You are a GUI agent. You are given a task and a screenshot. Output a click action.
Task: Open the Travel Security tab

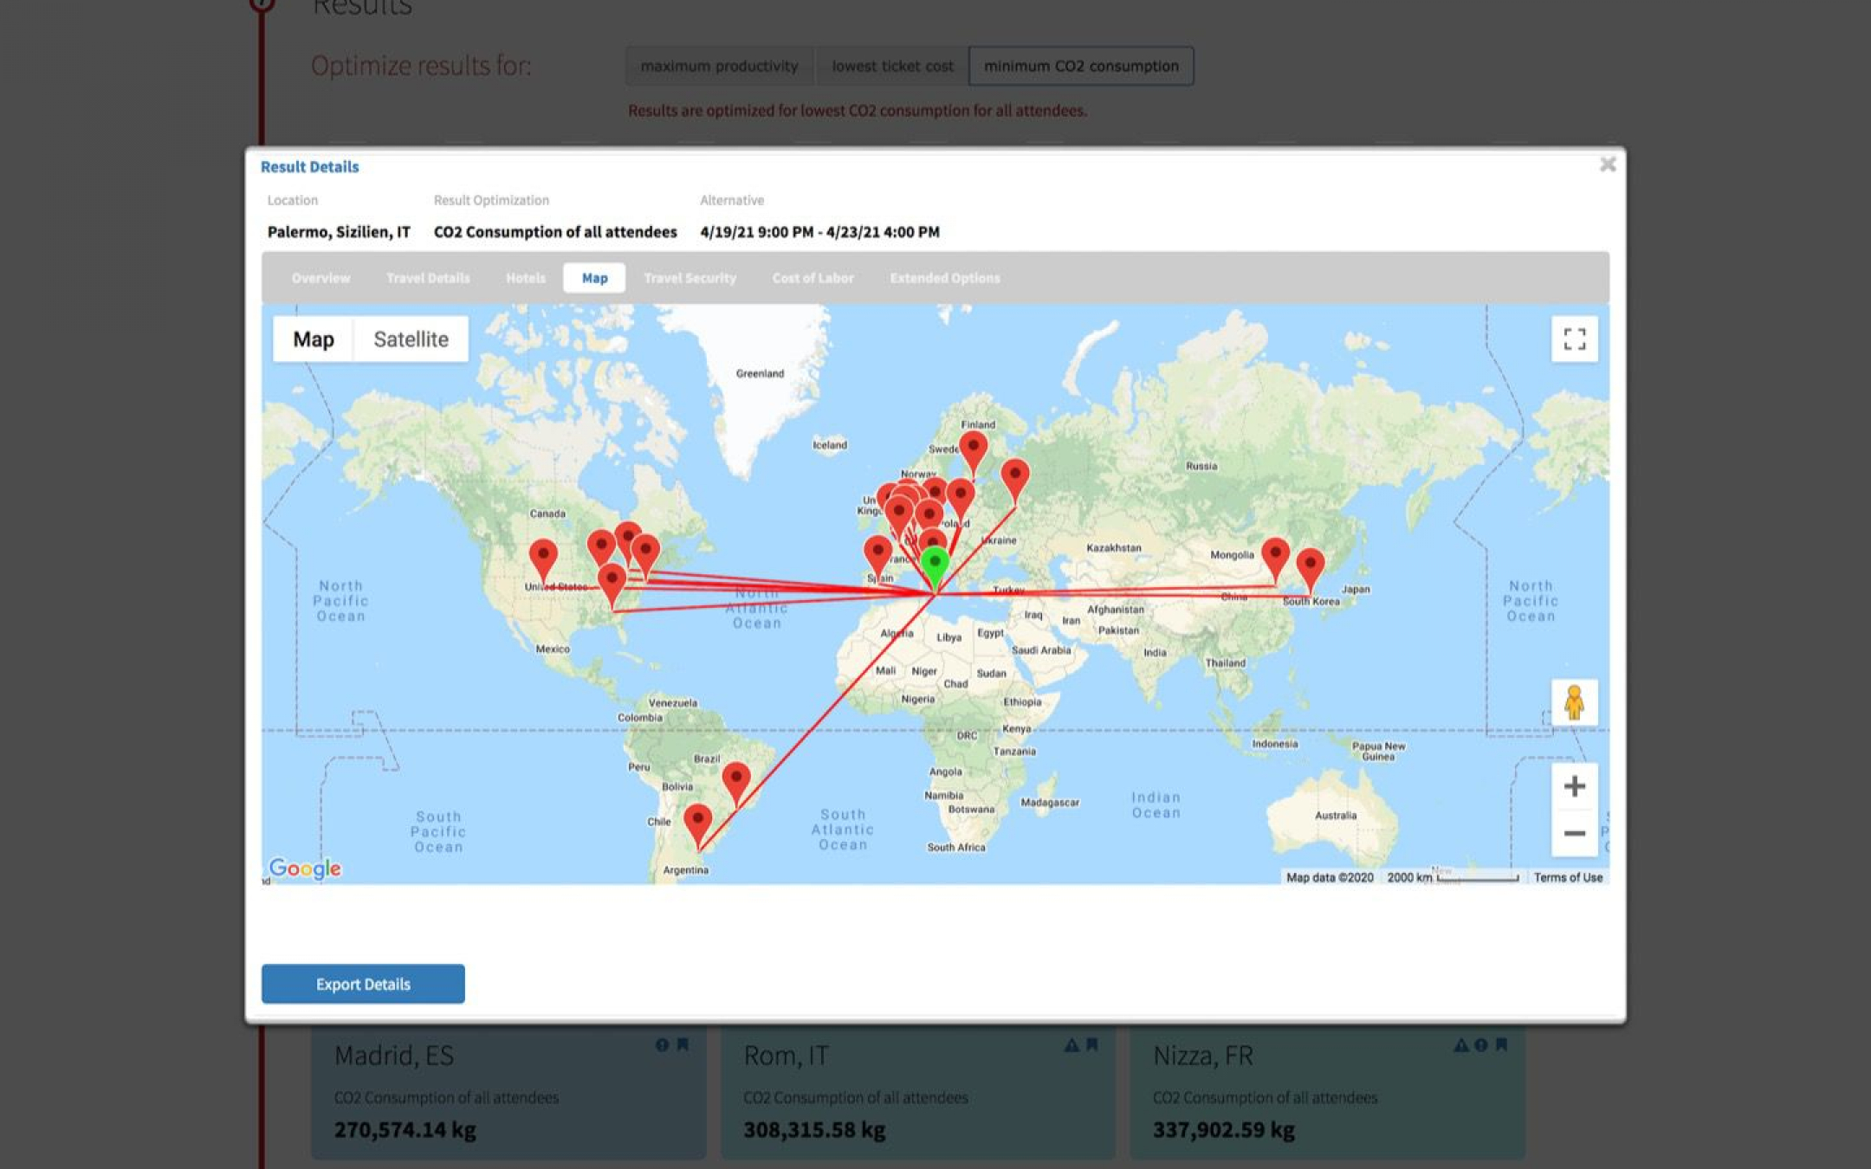[689, 278]
